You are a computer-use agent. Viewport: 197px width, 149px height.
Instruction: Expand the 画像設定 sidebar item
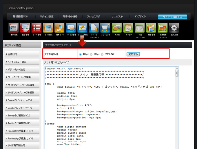(x=22, y=54)
